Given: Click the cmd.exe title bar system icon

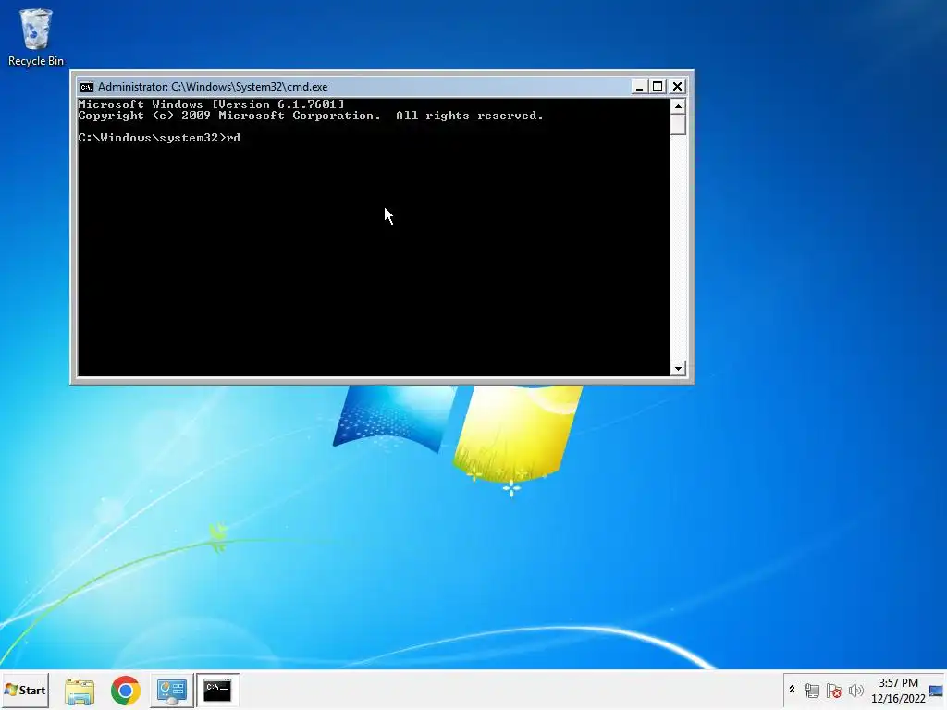Looking at the screenshot, I should 86,87.
